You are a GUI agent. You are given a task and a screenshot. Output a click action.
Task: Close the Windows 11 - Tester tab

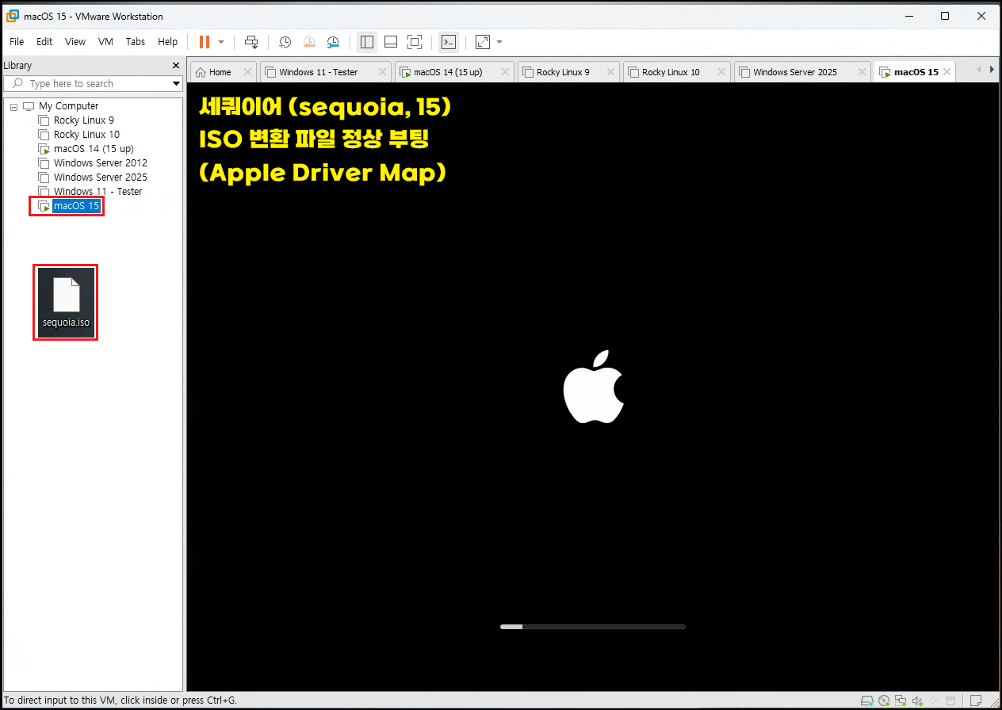tap(382, 72)
